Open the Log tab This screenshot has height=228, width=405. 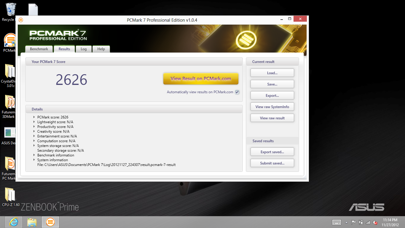click(84, 49)
